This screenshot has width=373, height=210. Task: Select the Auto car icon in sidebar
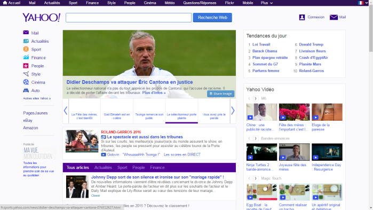(x=26, y=90)
